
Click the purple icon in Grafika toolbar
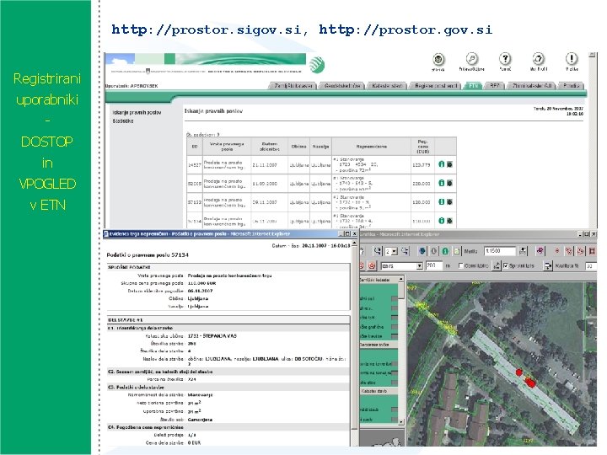coord(540,251)
